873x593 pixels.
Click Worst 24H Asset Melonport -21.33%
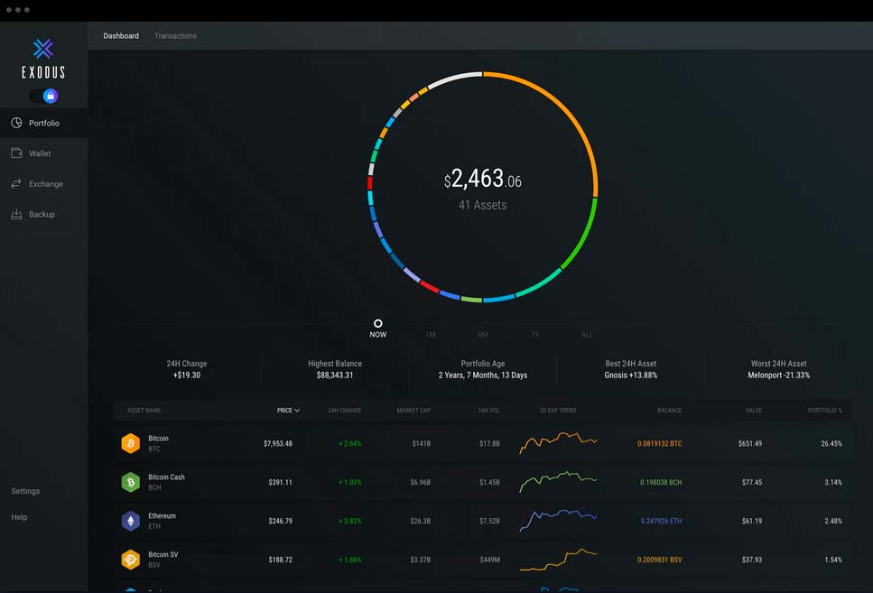click(x=778, y=369)
